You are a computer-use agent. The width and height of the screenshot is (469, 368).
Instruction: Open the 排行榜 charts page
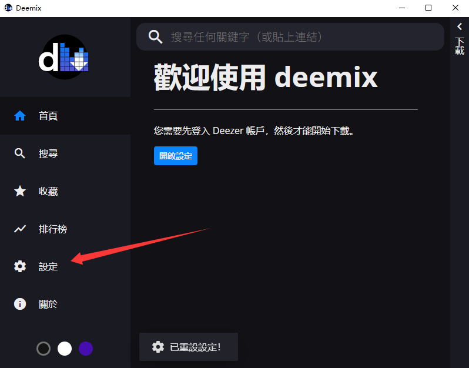coord(65,229)
